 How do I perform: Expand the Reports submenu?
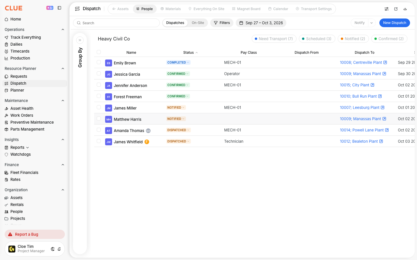[x=28, y=148]
